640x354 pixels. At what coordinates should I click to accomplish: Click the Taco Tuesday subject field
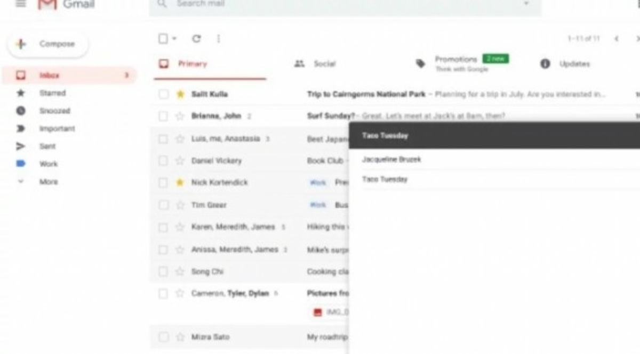[494, 179]
